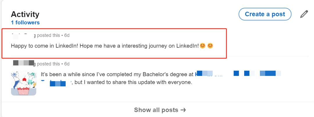Click the second smiley emoji in the post
This screenshot has height=117, width=314.
tap(210, 46)
